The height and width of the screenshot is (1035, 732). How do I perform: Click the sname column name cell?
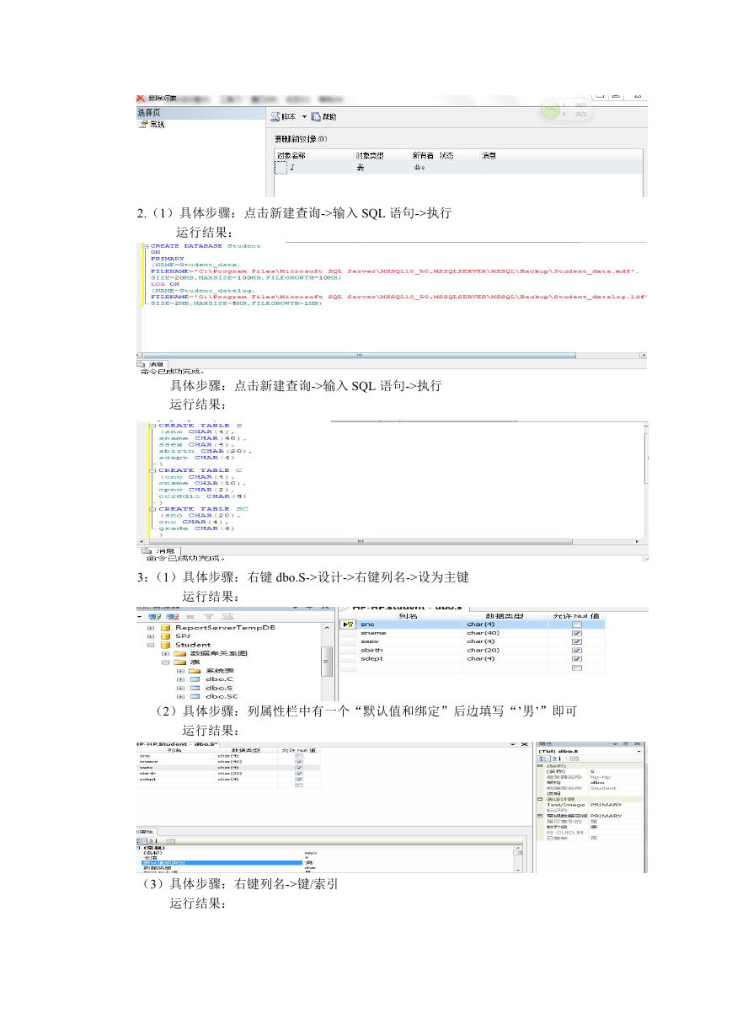point(409,633)
